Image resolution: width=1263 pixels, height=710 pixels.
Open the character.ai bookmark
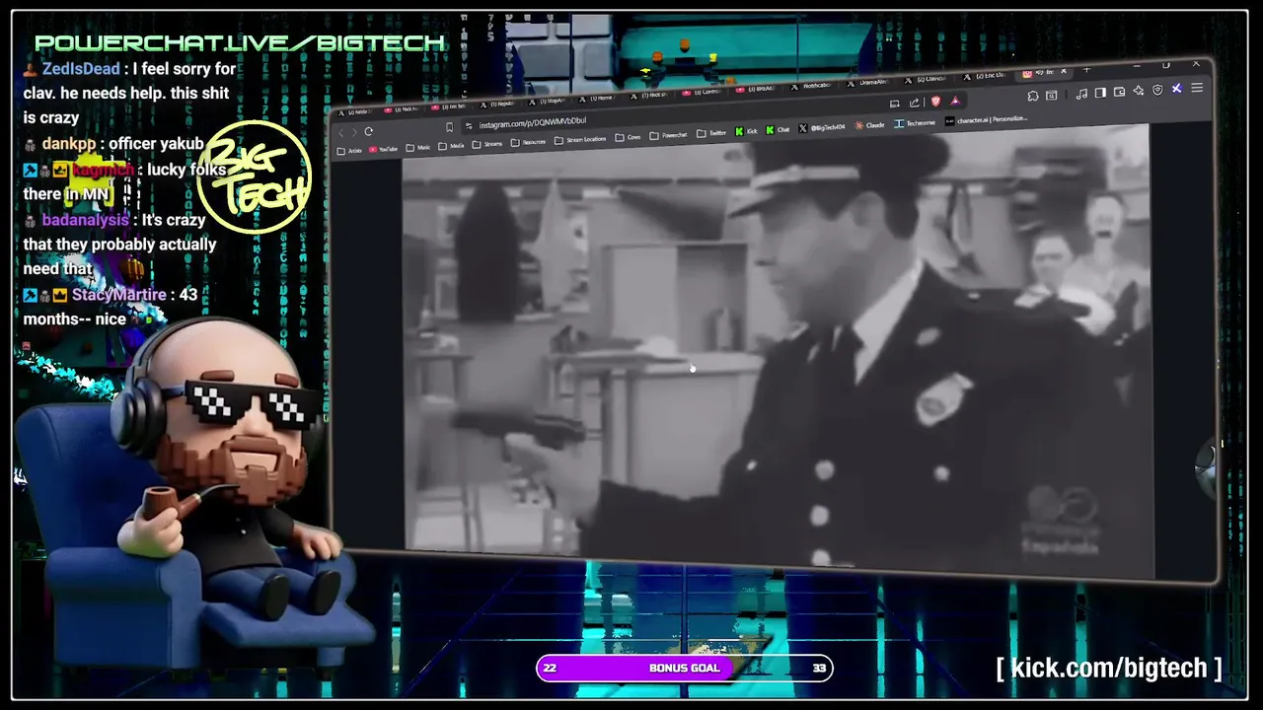[x=986, y=119]
